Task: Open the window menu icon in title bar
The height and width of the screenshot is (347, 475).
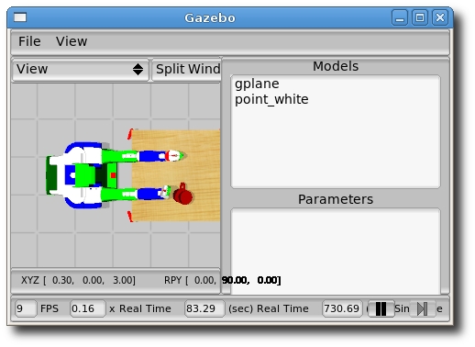Action: 20,17
